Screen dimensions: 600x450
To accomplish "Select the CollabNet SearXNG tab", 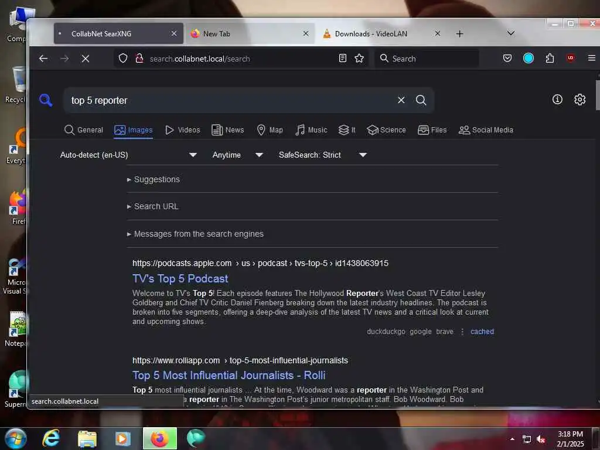I will point(118,33).
